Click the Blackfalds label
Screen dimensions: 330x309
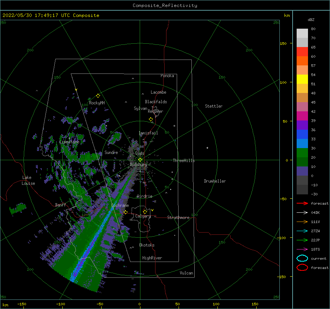point(156,102)
